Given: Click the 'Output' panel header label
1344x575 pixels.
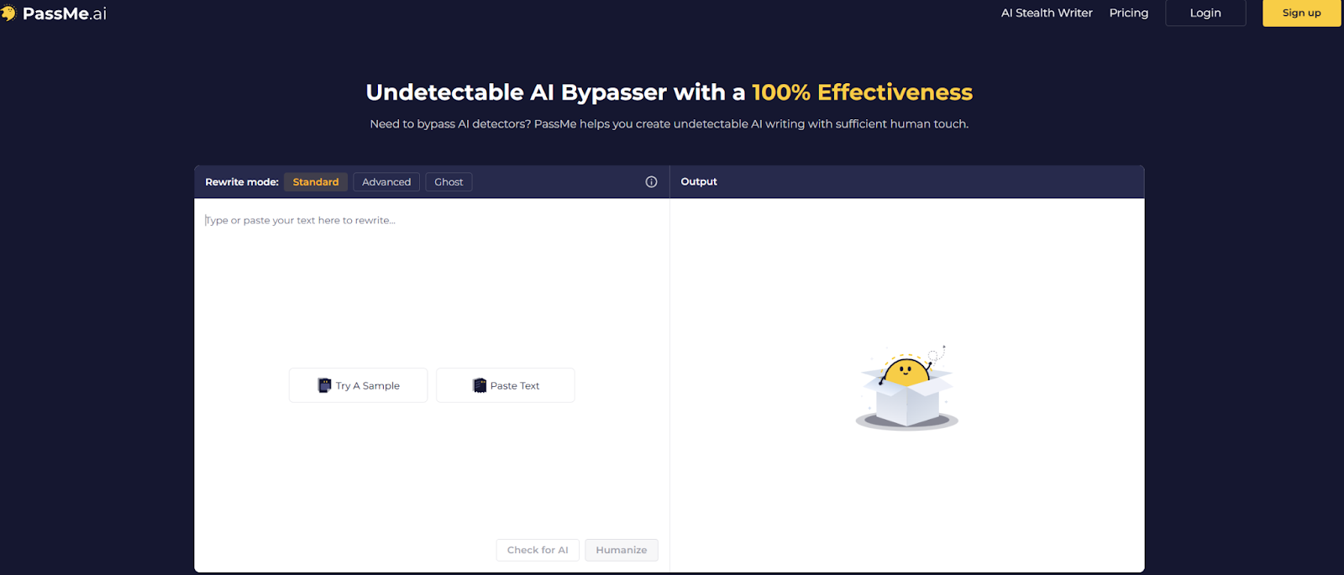Looking at the screenshot, I should (x=699, y=182).
